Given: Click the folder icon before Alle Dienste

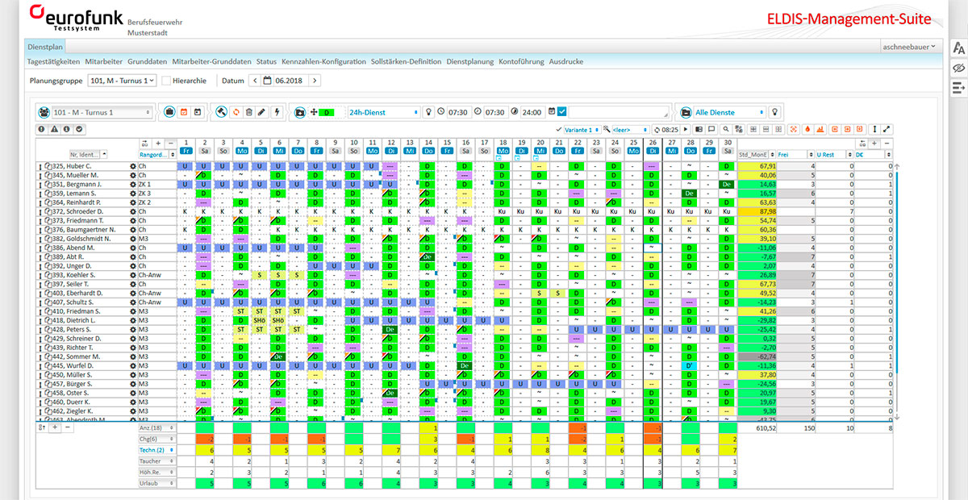Looking at the screenshot, I should tap(686, 112).
